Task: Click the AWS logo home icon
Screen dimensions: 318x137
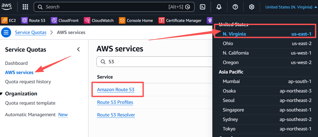Action: point(6,7)
